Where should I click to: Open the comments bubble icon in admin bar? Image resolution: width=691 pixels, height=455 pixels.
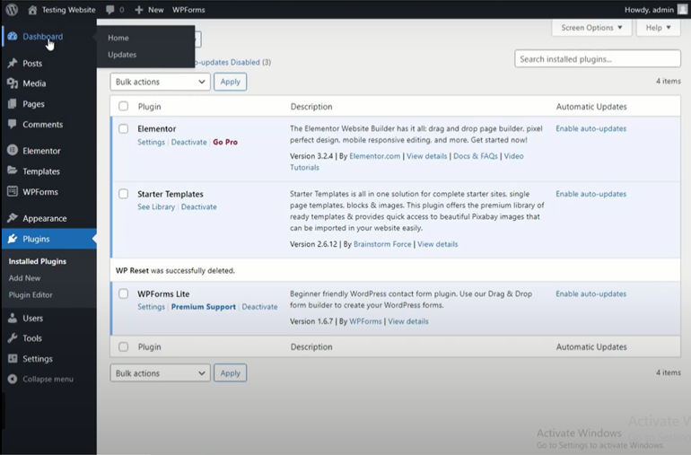tap(110, 10)
